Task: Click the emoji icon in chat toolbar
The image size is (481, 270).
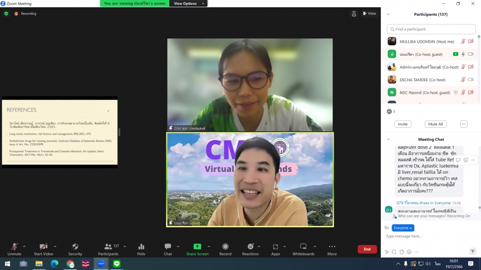Action: (409, 252)
